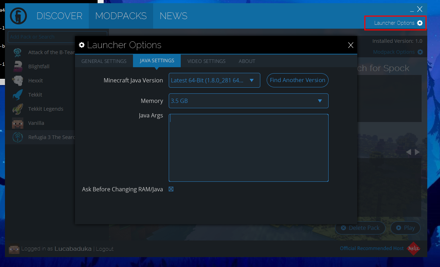Select the Java Settings tab
The height and width of the screenshot is (267, 440).
point(157,61)
